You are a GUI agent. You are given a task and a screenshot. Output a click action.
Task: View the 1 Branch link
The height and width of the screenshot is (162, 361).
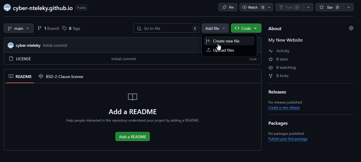tap(48, 28)
